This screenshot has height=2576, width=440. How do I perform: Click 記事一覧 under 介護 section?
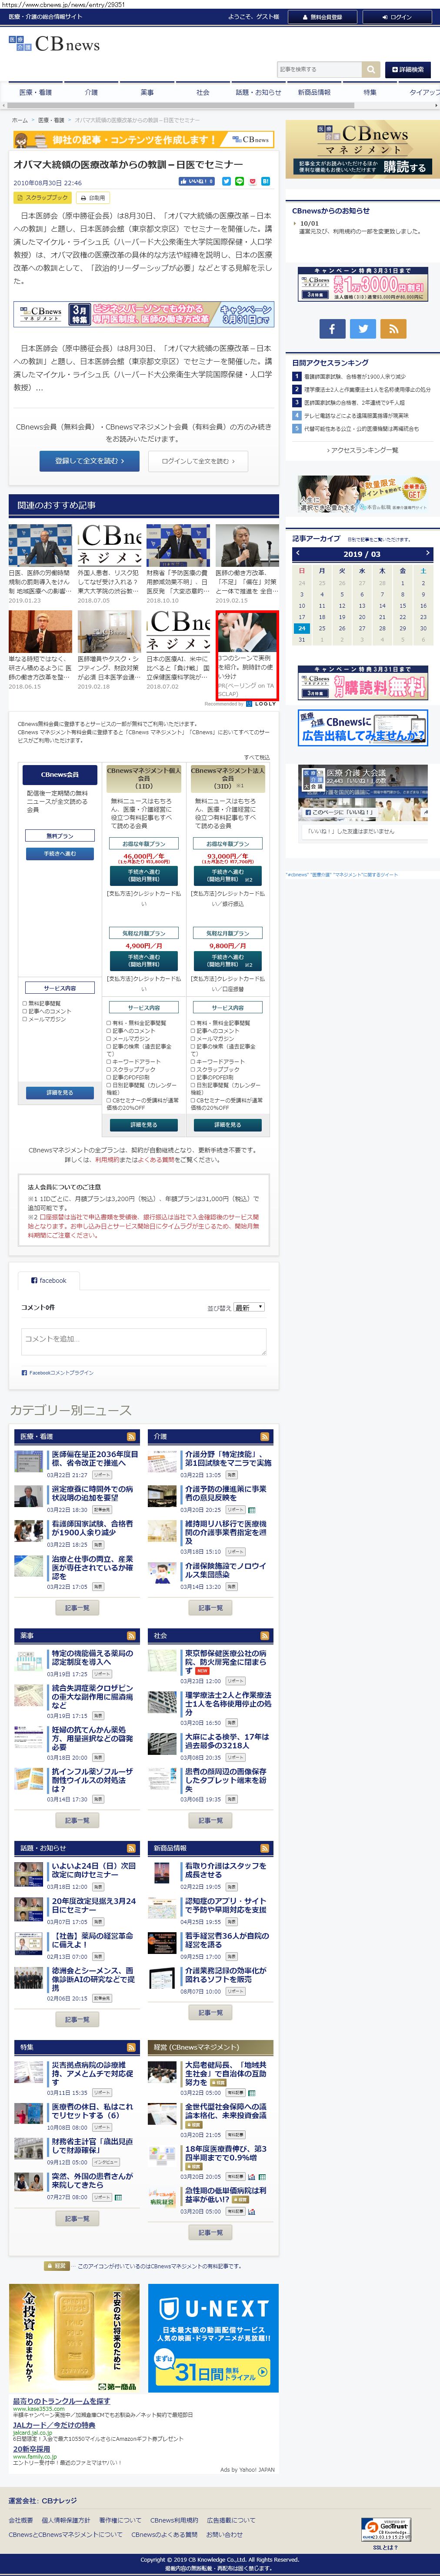pyautogui.click(x=211, y=1607)
